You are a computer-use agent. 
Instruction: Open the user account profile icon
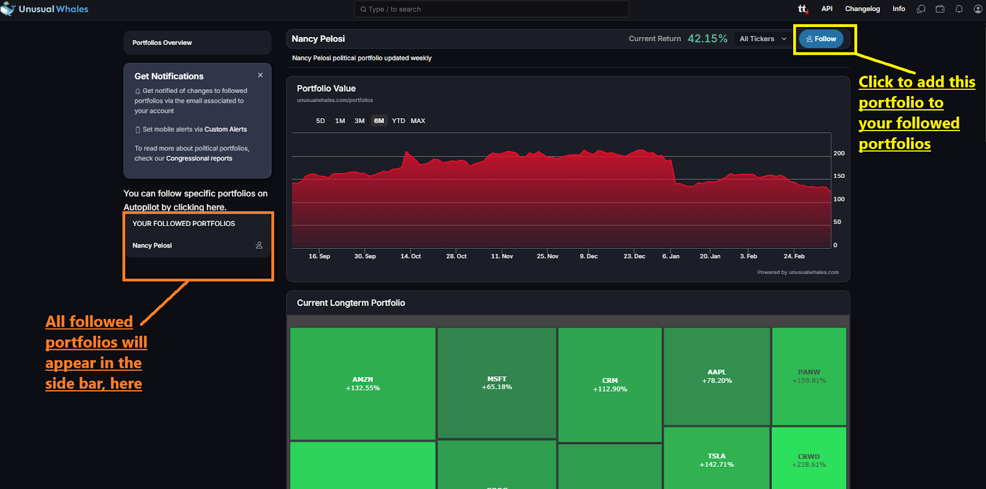[x=978, y=9]
